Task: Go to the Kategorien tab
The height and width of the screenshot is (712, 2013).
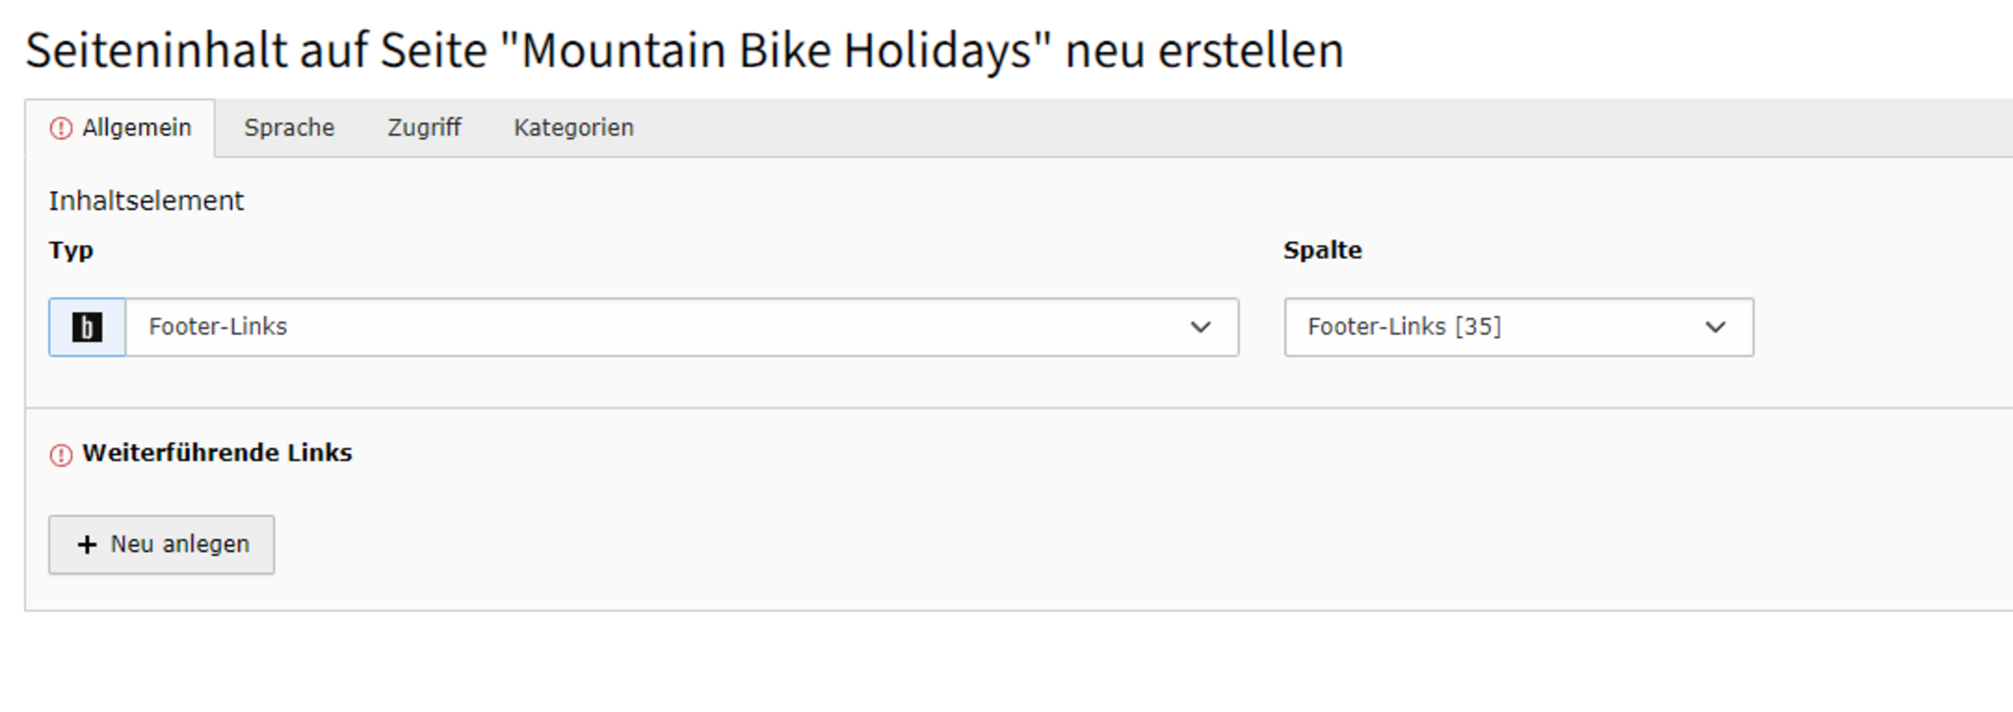Action: 573,128
